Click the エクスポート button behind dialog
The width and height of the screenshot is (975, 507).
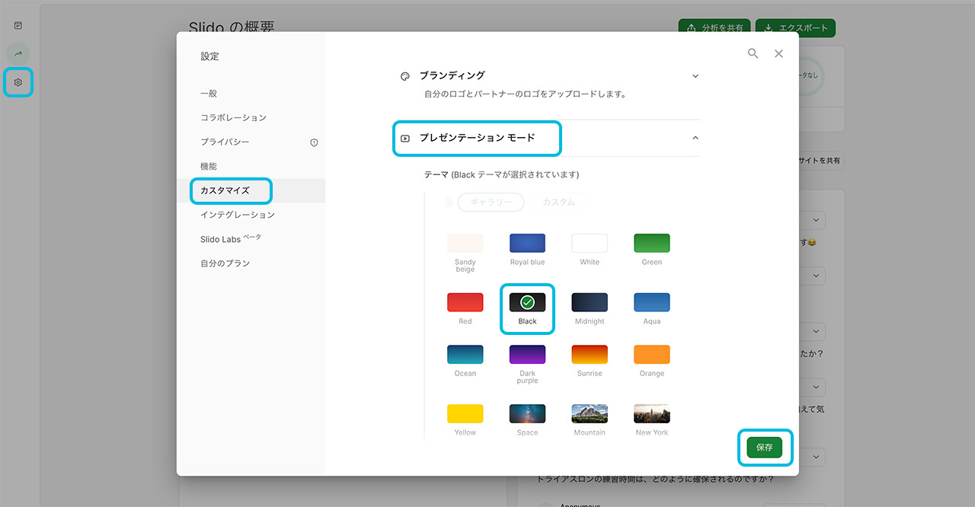(796, 28)
